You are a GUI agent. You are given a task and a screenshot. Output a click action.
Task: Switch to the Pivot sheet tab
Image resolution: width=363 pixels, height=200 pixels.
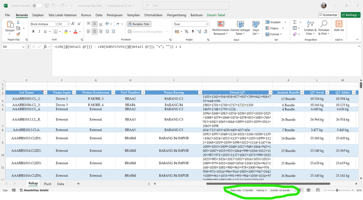click(47, 184)
